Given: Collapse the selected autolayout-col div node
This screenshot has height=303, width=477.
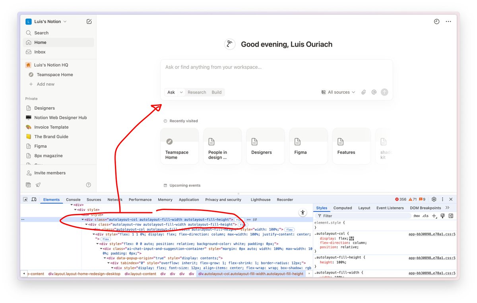Looking at the screenshot, I should [x=83, y=219].
